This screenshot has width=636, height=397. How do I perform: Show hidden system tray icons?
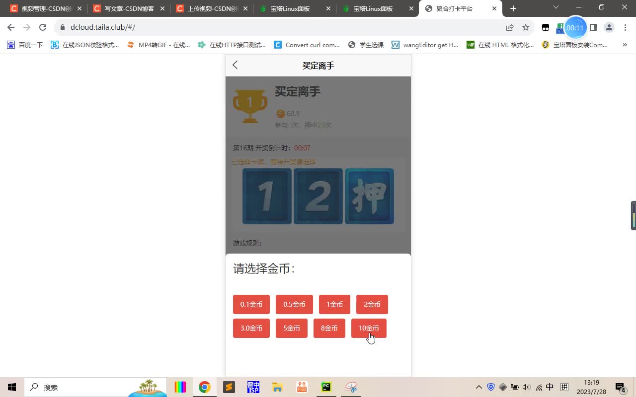(479, 387)
